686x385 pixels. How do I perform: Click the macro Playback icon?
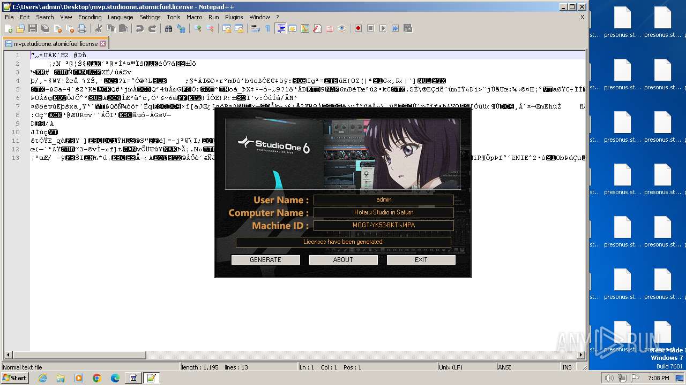[x=383, y=28]
